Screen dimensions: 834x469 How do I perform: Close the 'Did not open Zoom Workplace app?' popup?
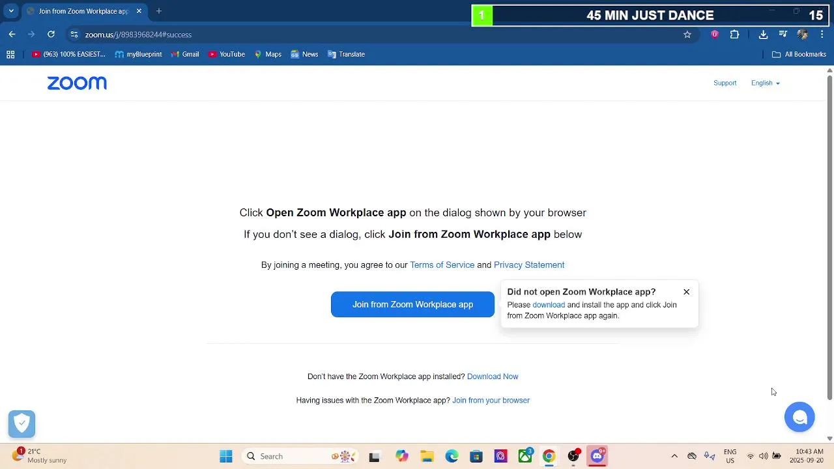[686, 292]
